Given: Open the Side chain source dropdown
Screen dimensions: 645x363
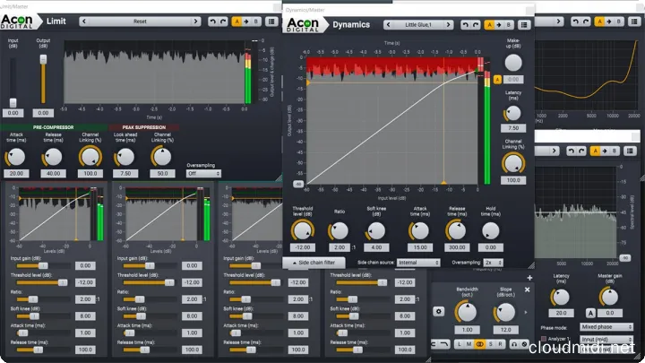Looking at the screenshot, I should pos(419,263).
